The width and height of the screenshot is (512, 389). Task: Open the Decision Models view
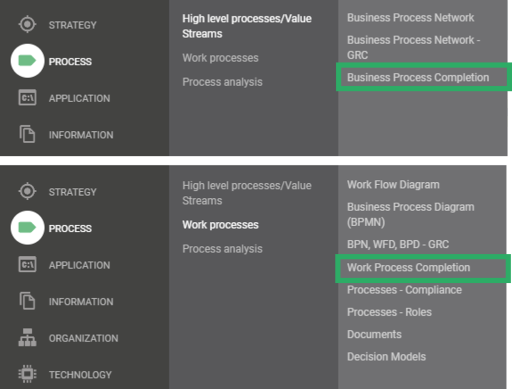tap(386, 356)
